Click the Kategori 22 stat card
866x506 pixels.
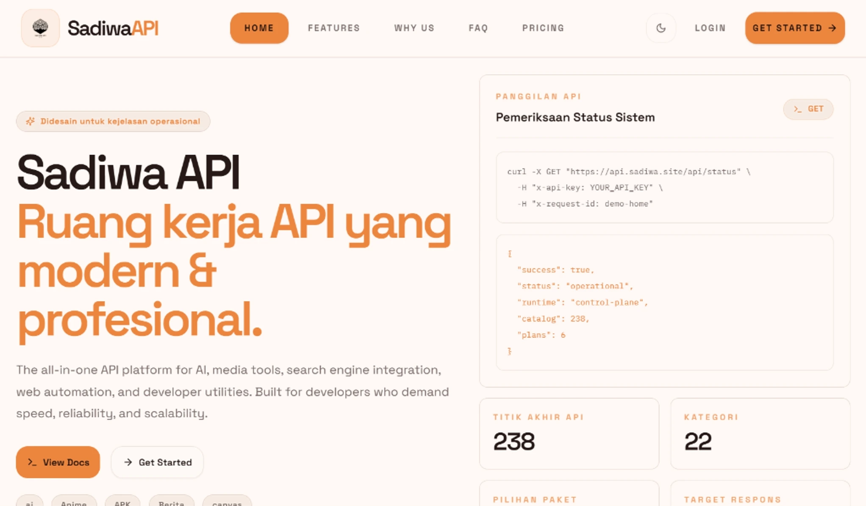pyautogui.click(x=760, y=433)
